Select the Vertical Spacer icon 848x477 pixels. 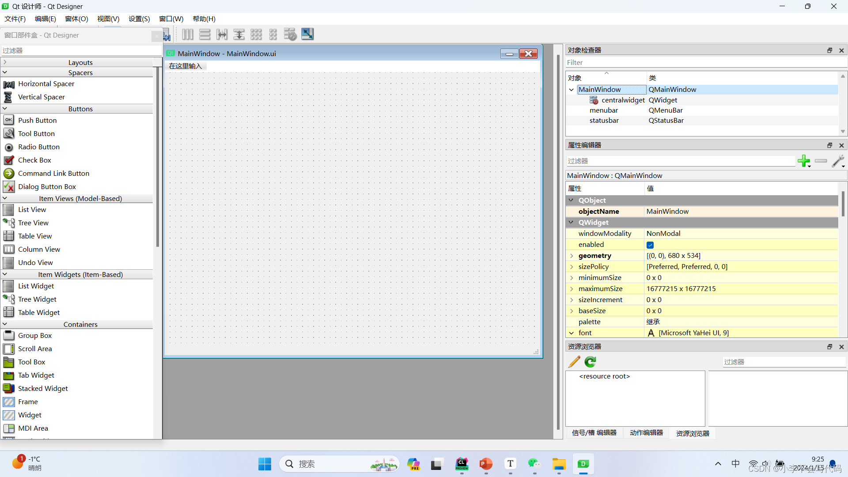[9, 97]
